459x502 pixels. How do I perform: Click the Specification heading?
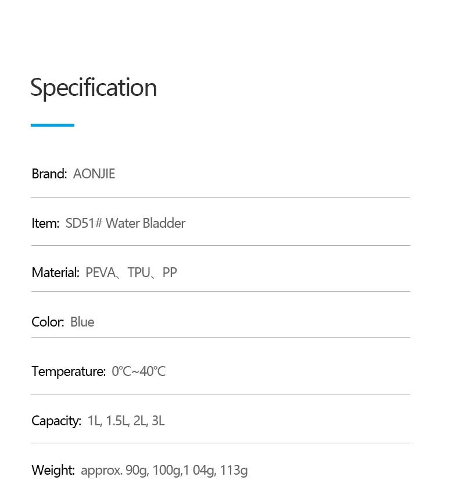tap(94, 88)
